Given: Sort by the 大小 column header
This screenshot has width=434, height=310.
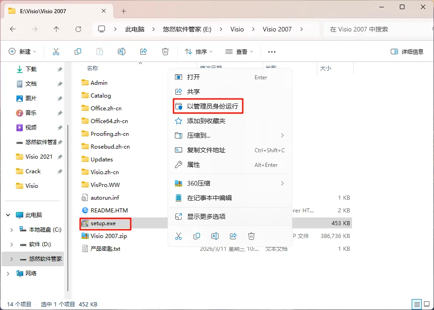Looking at the screenshot, I should [326, 68].
